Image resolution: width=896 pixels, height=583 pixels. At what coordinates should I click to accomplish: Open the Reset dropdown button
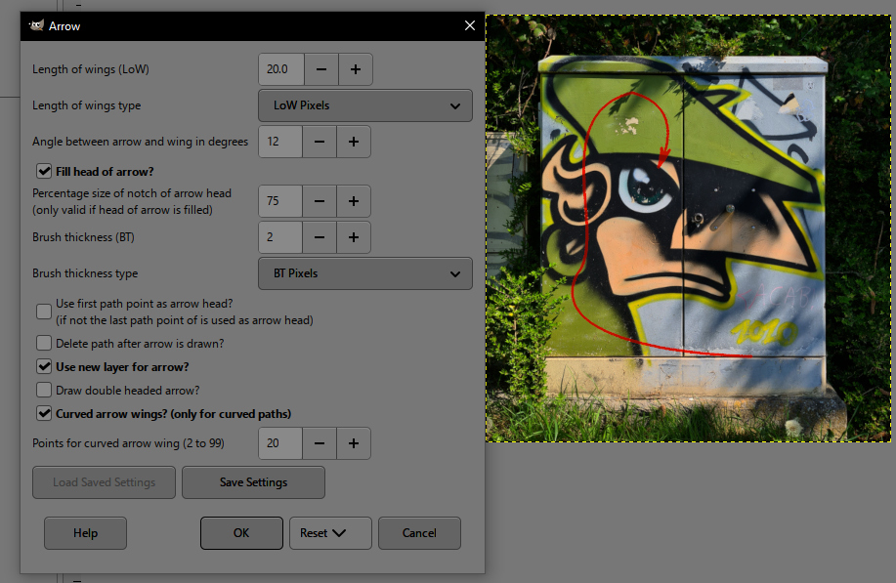[x=330, y=533]
